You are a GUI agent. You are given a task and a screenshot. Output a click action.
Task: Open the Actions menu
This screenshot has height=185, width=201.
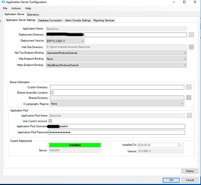click(x=16, y=9)
